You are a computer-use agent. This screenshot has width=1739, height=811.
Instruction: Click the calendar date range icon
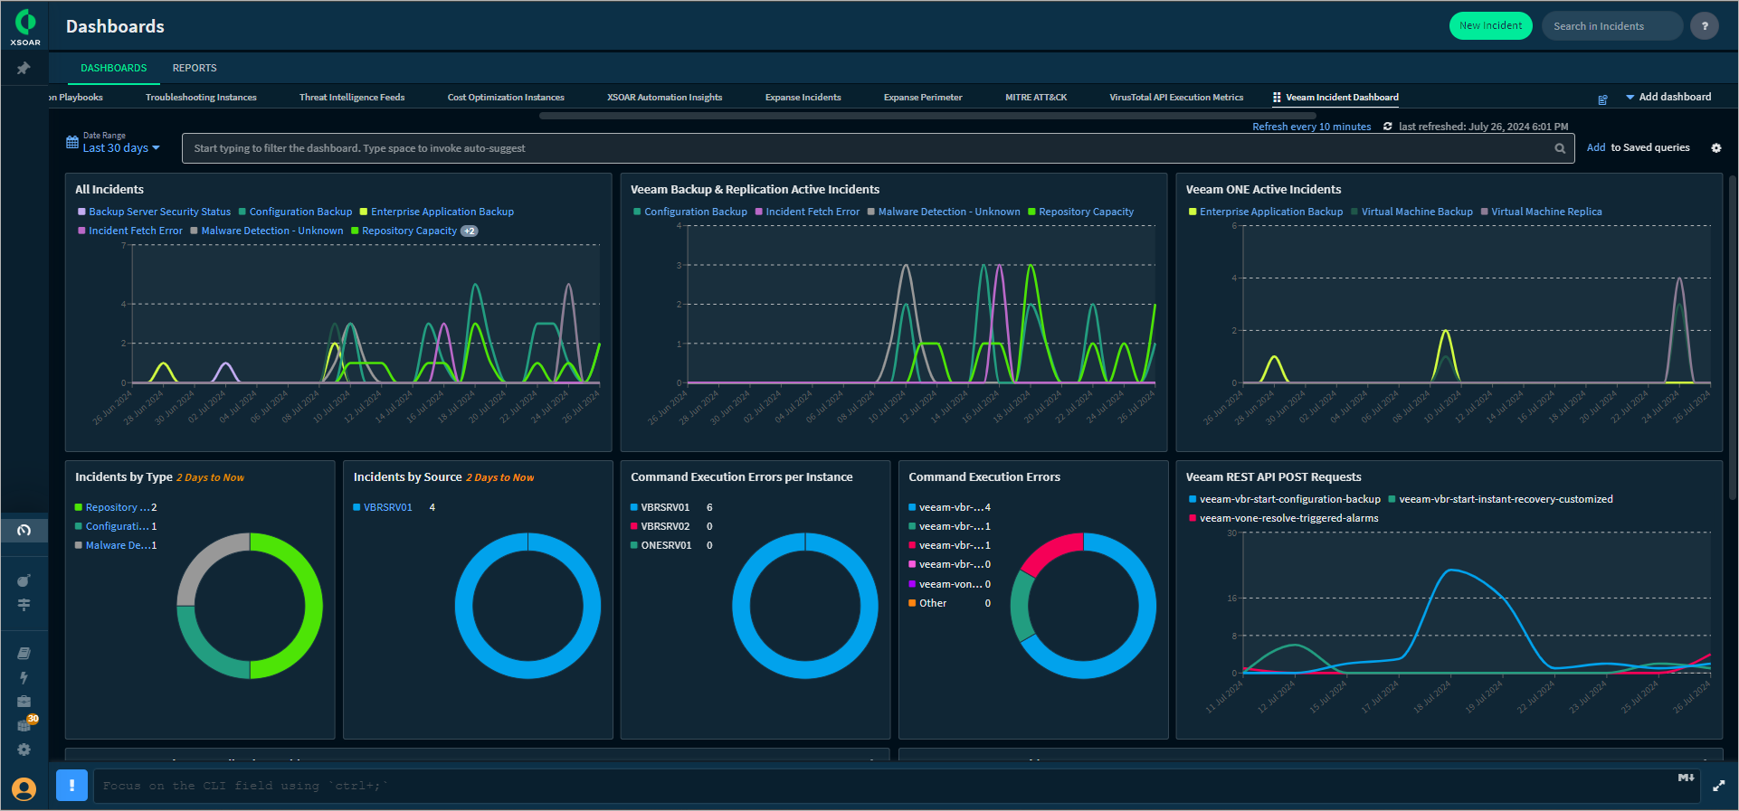72,142
